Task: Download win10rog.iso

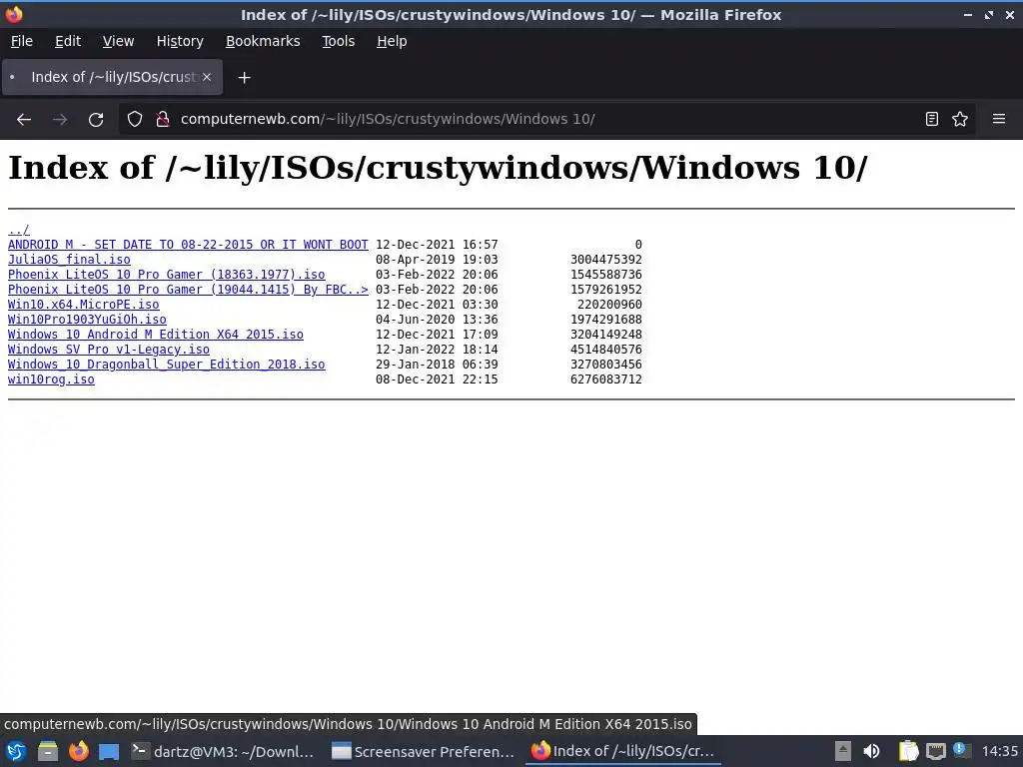Action: pos(51,380)
